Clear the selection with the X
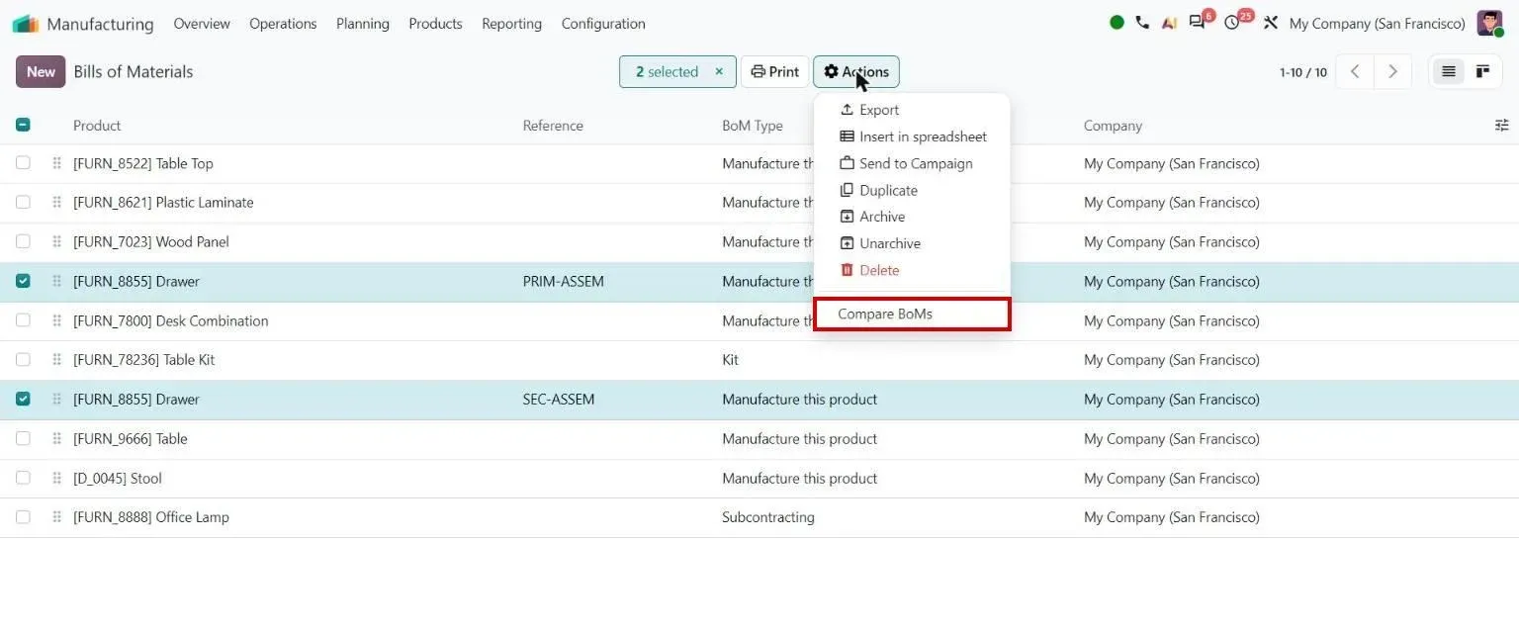This screenshot has height=632, width=1519. pyautogui.click(x=719, y=71)
